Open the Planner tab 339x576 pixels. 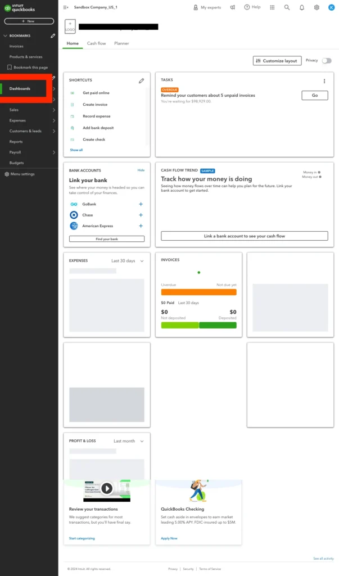point(121,43)
